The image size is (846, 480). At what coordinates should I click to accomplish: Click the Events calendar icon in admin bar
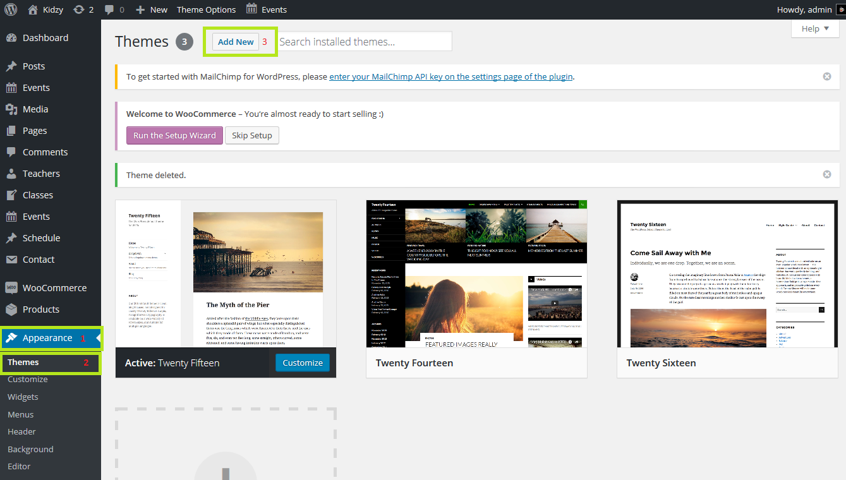251,9
